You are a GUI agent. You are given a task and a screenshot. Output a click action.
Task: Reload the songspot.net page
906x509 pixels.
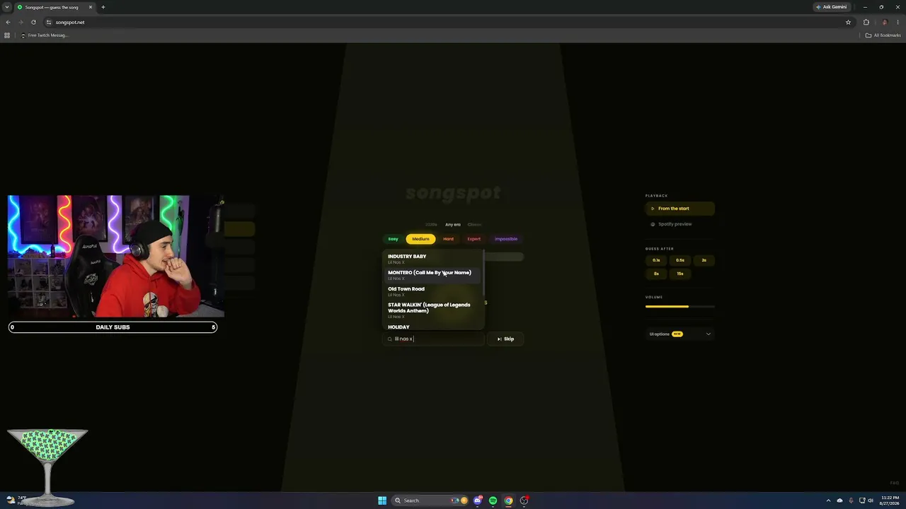tap(33, 22)
